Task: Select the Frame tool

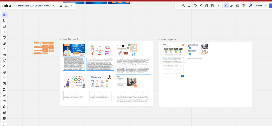Action: [4, 78]
